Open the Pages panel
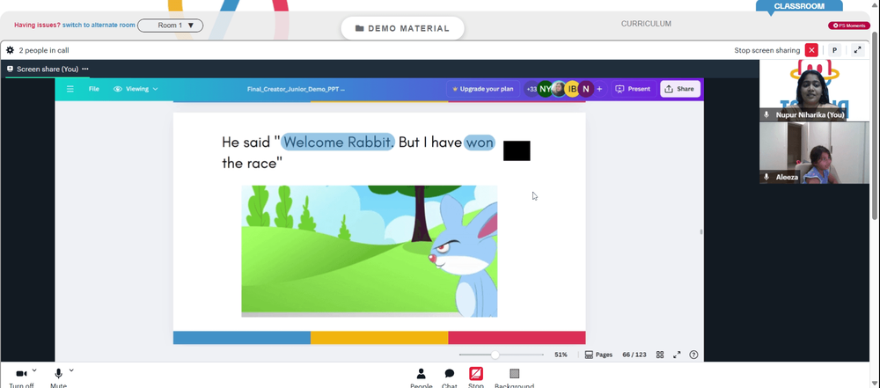This screenshot has width=880, height=388. click(598, 355)
